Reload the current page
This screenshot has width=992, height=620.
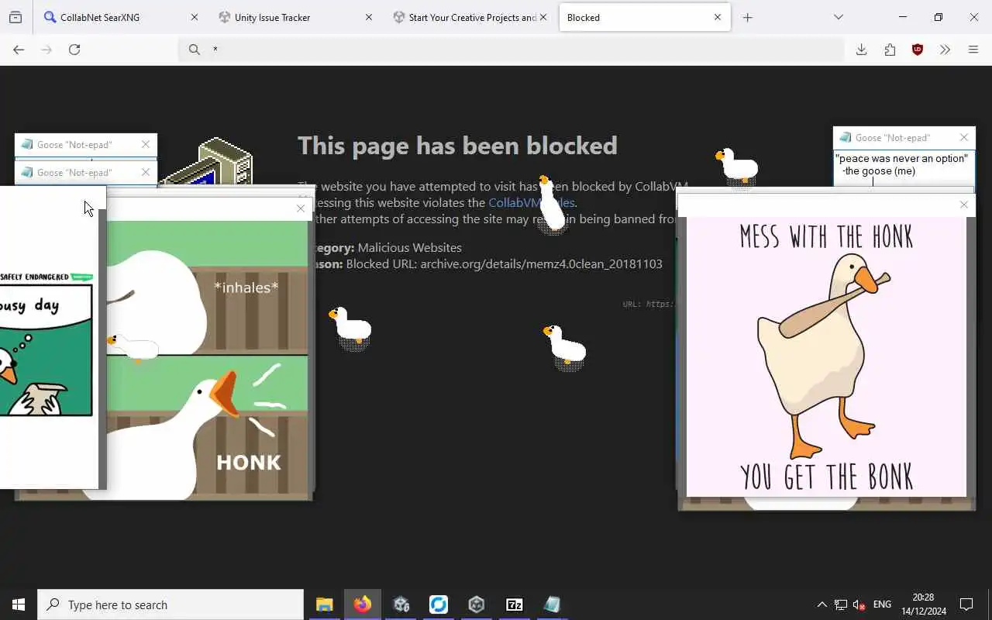tap(74, 50)
